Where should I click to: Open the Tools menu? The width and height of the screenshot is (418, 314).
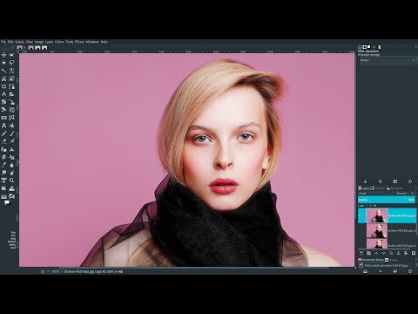tap(70, 42)
